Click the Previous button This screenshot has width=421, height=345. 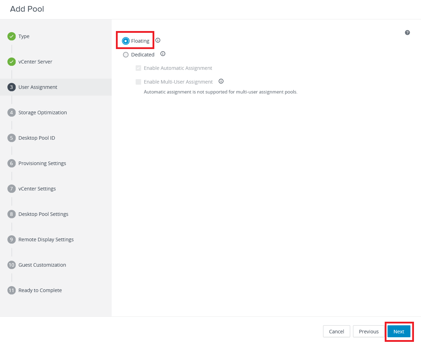pos(369,332)
